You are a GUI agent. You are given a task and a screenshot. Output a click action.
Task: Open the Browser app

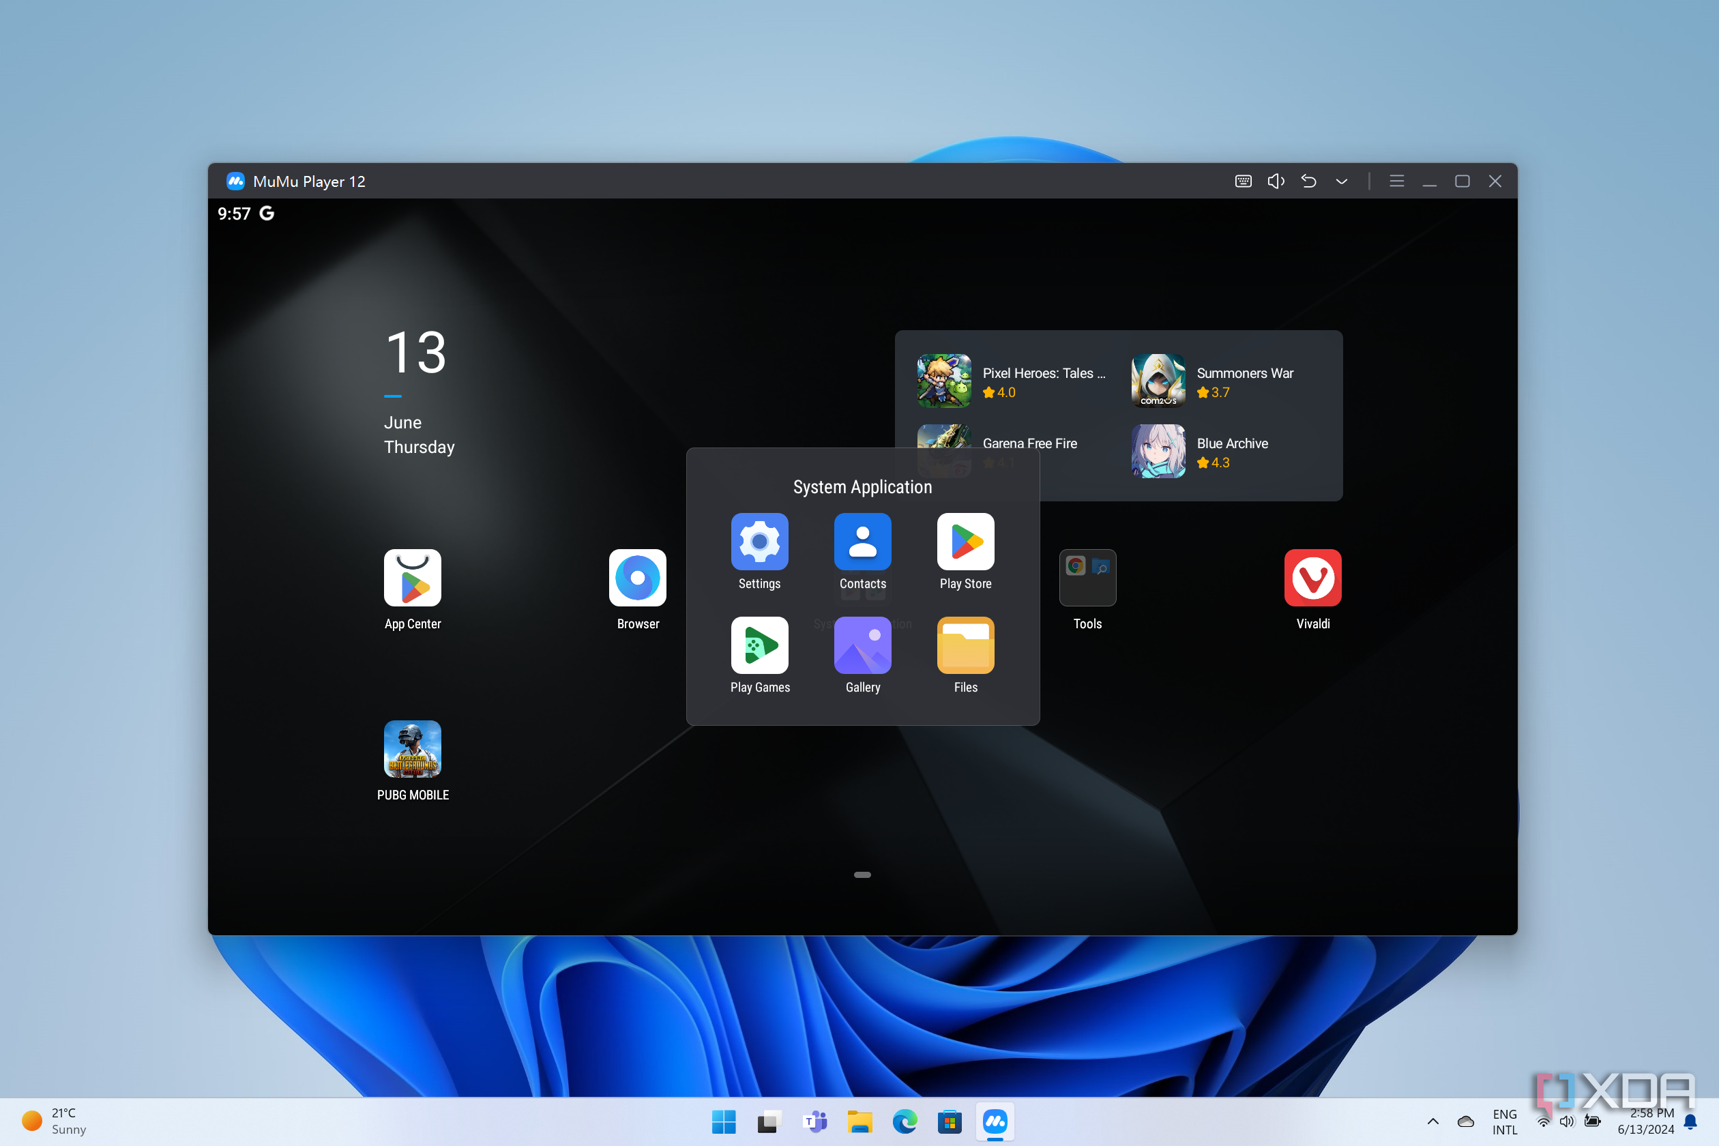[x=637, y=577]
